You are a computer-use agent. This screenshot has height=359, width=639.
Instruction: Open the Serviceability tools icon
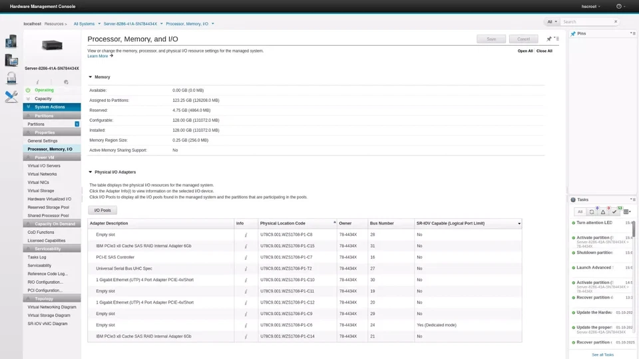pos(11,96)
